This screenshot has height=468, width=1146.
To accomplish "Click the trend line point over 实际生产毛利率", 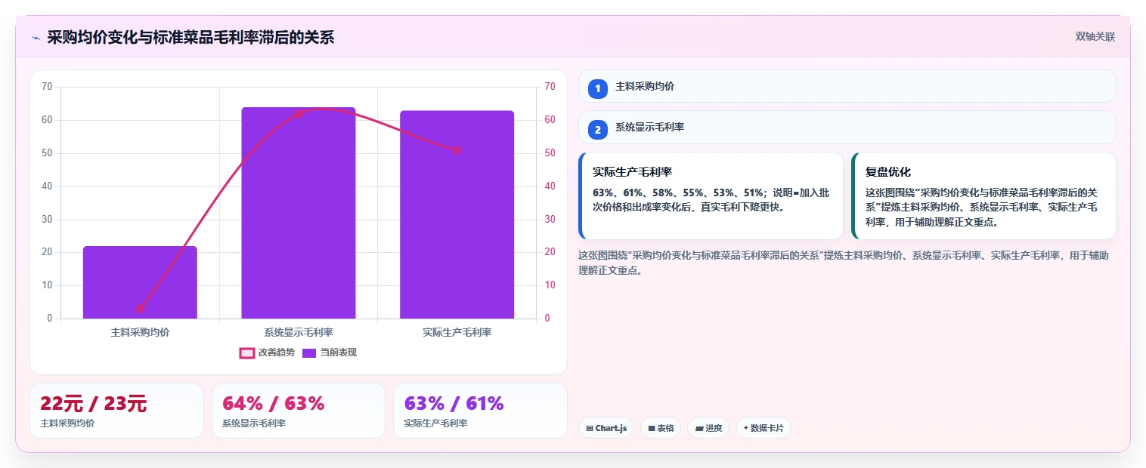I will [x=457, y=150].
